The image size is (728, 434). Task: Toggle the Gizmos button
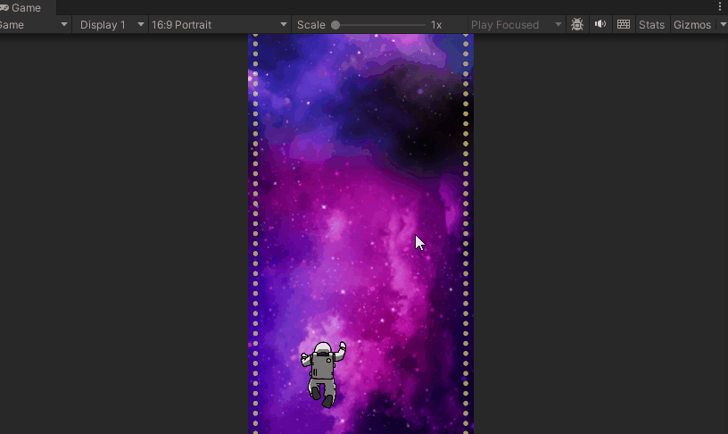pos(691,25)
